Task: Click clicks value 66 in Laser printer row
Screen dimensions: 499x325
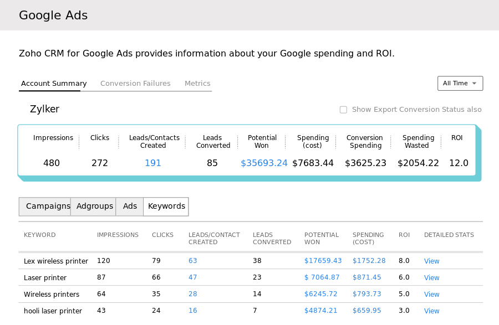Action: click(x=156, y=277)
